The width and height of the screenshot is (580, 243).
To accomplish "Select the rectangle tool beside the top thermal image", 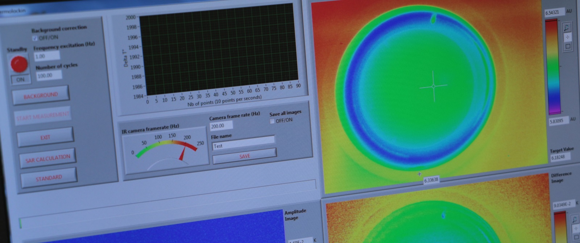I will click(x=568, y=46).
